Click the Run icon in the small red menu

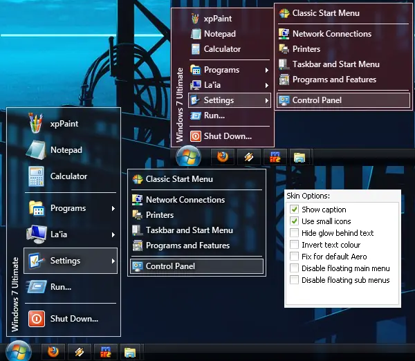[196, 115]
